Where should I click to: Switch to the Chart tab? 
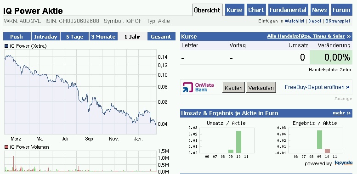coord(256,10)
